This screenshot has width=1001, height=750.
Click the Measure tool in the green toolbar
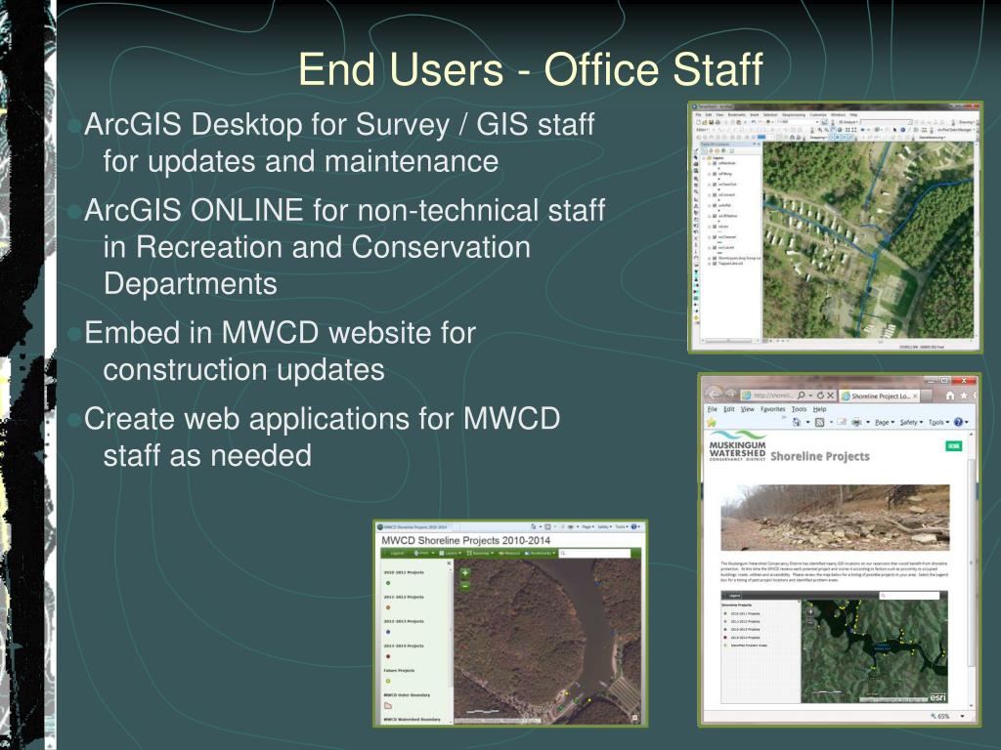510,553
